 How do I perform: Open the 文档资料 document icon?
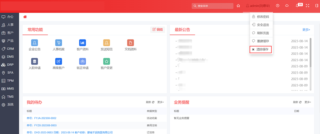click(130, 43)
